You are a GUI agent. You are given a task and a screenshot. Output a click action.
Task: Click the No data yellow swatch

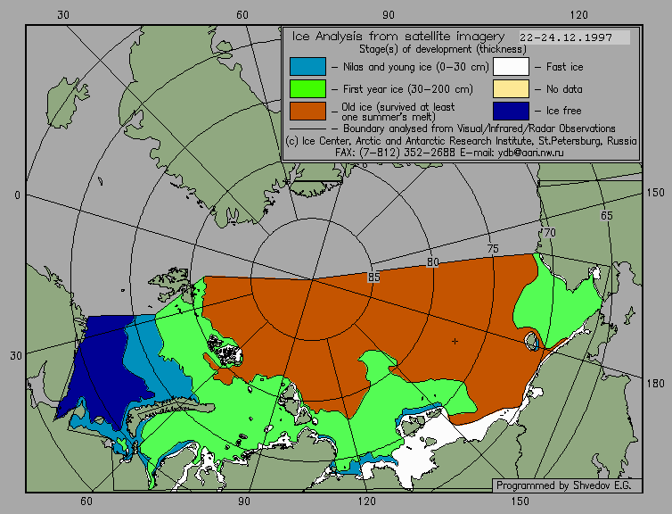(511, 89)
